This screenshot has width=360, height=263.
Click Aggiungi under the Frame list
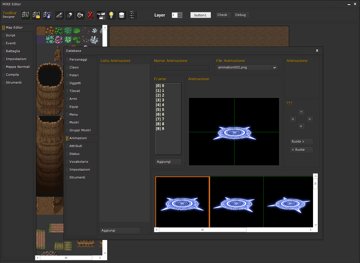[168, 162]
